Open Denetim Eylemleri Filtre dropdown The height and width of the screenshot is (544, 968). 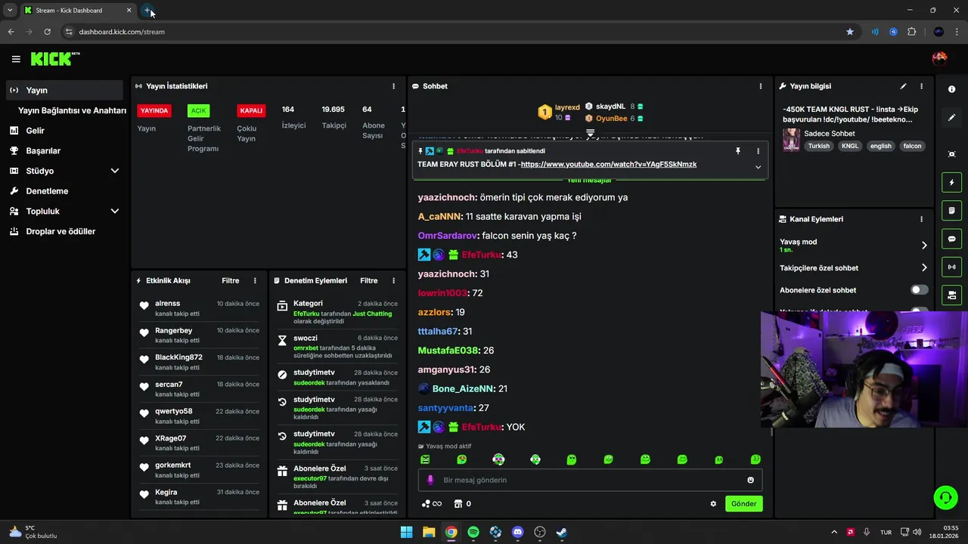(369, 280)
